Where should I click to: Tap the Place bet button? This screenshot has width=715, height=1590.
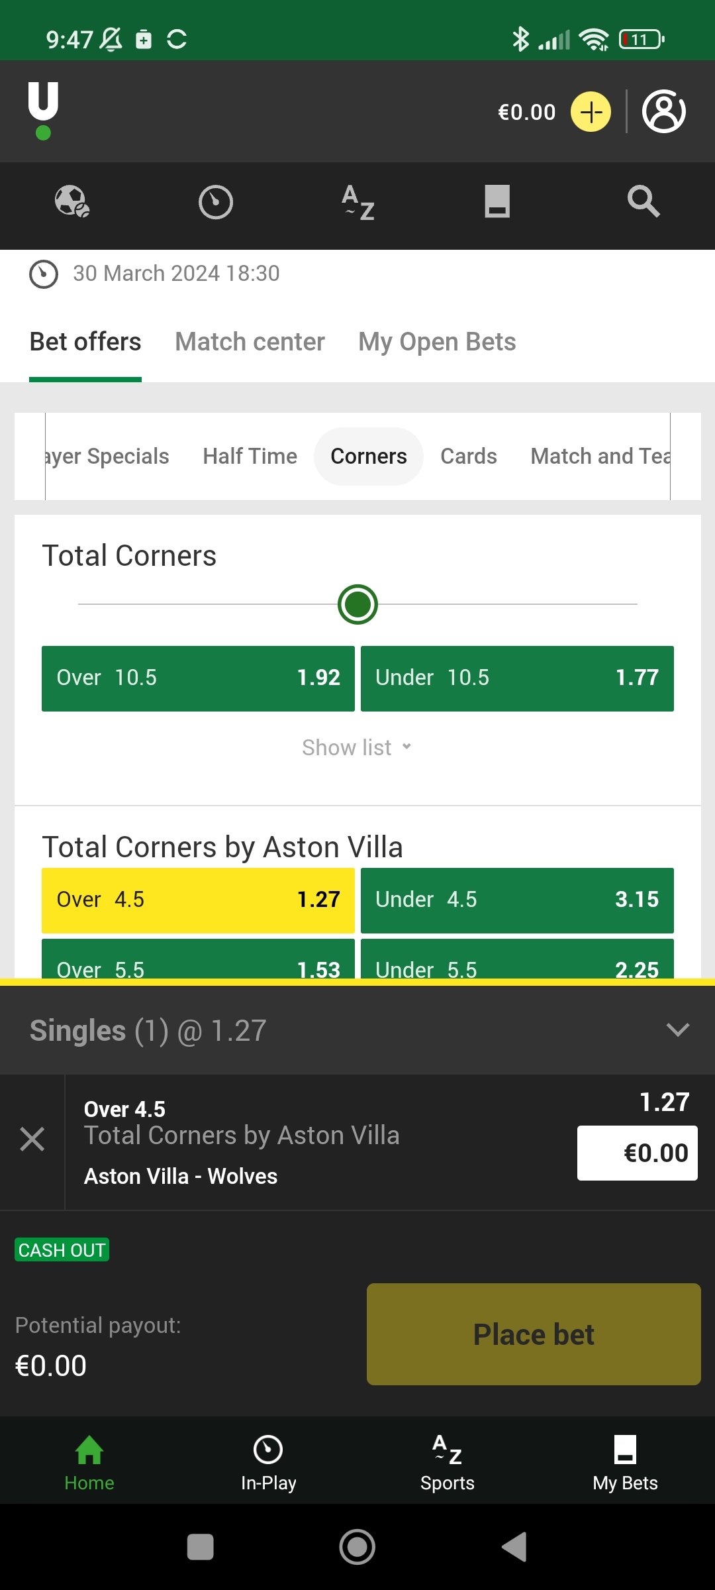534,1334
